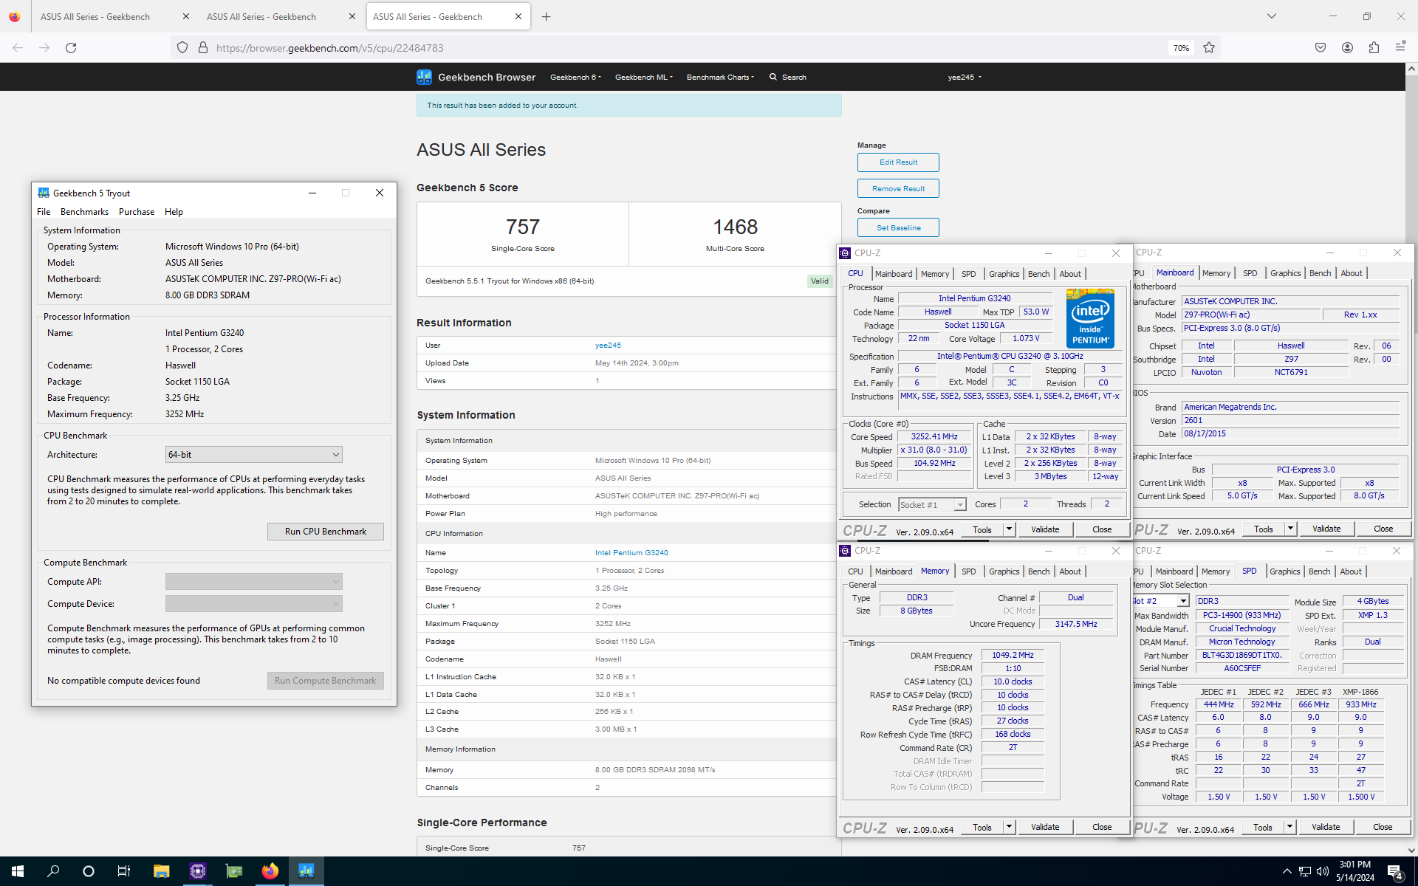
Task: Open the Compute Device dropdown
Action: coord(253,604)
